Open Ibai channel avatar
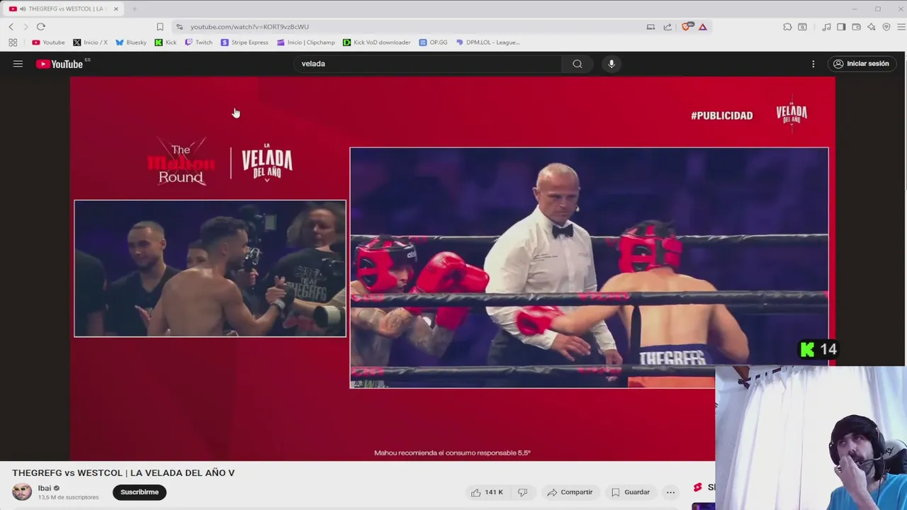This screenshot has height=510, width=907. click(22, 492)
